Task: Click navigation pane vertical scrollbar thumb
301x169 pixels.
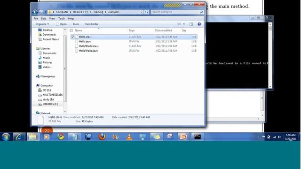Action: [65, 69]
